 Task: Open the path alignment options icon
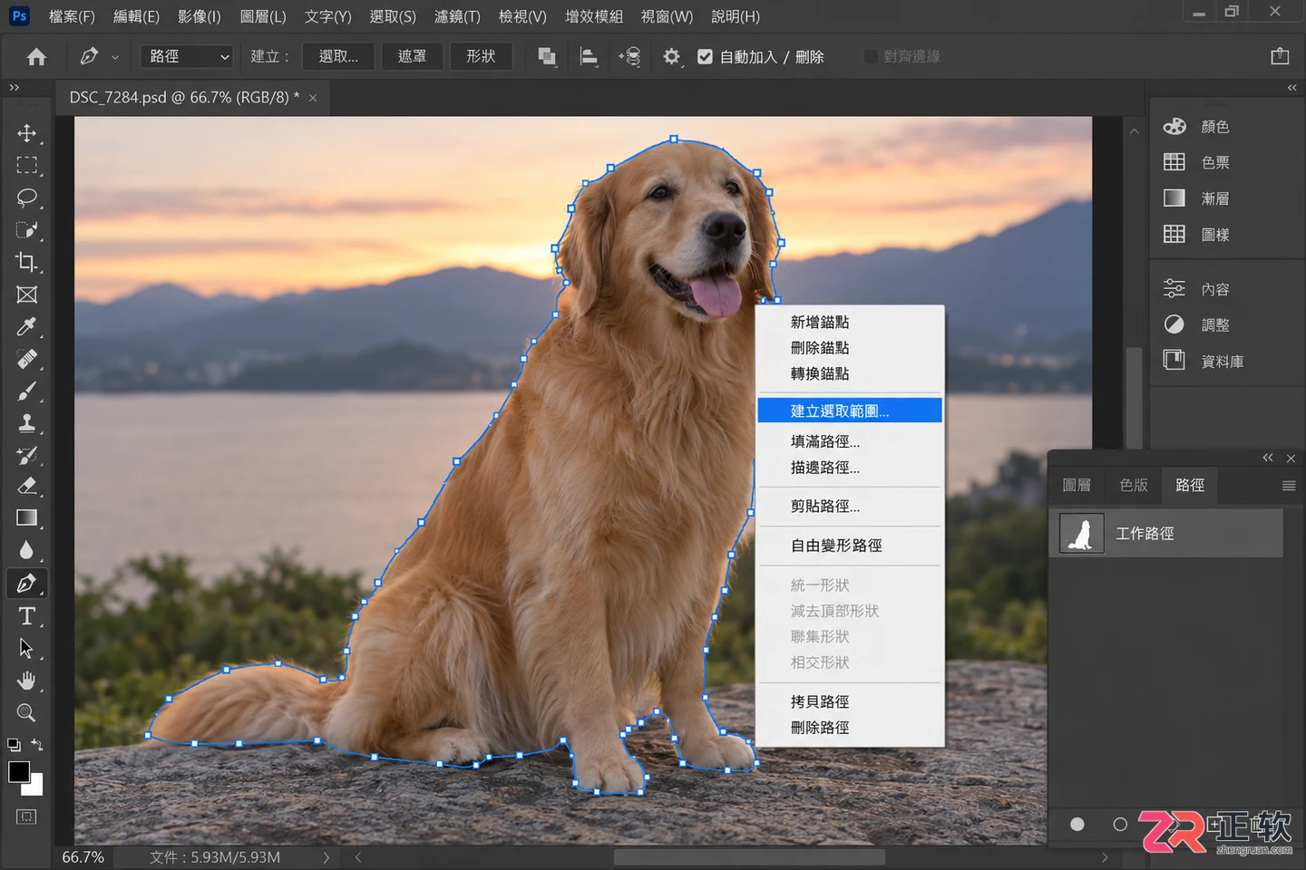click(x=589, y=57)
